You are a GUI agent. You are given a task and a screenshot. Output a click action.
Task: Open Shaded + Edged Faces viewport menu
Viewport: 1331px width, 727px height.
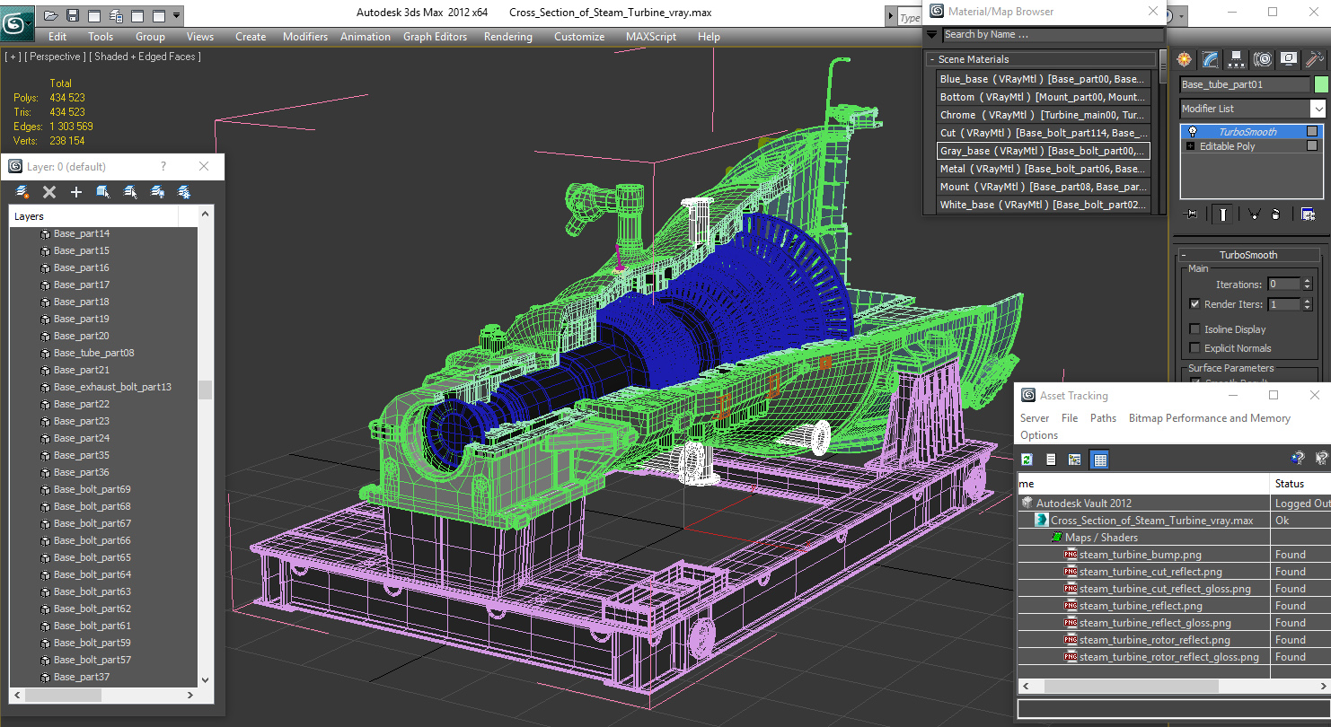147,57
